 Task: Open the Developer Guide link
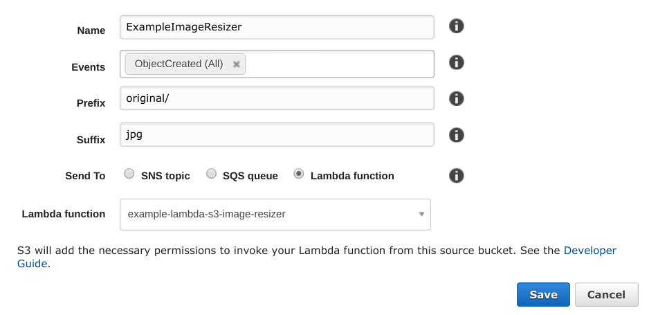tap(589, 251)
